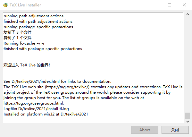Click the greyed-out Abort button
The width and height of the screenshot is (192, 137).
(145, 130)
